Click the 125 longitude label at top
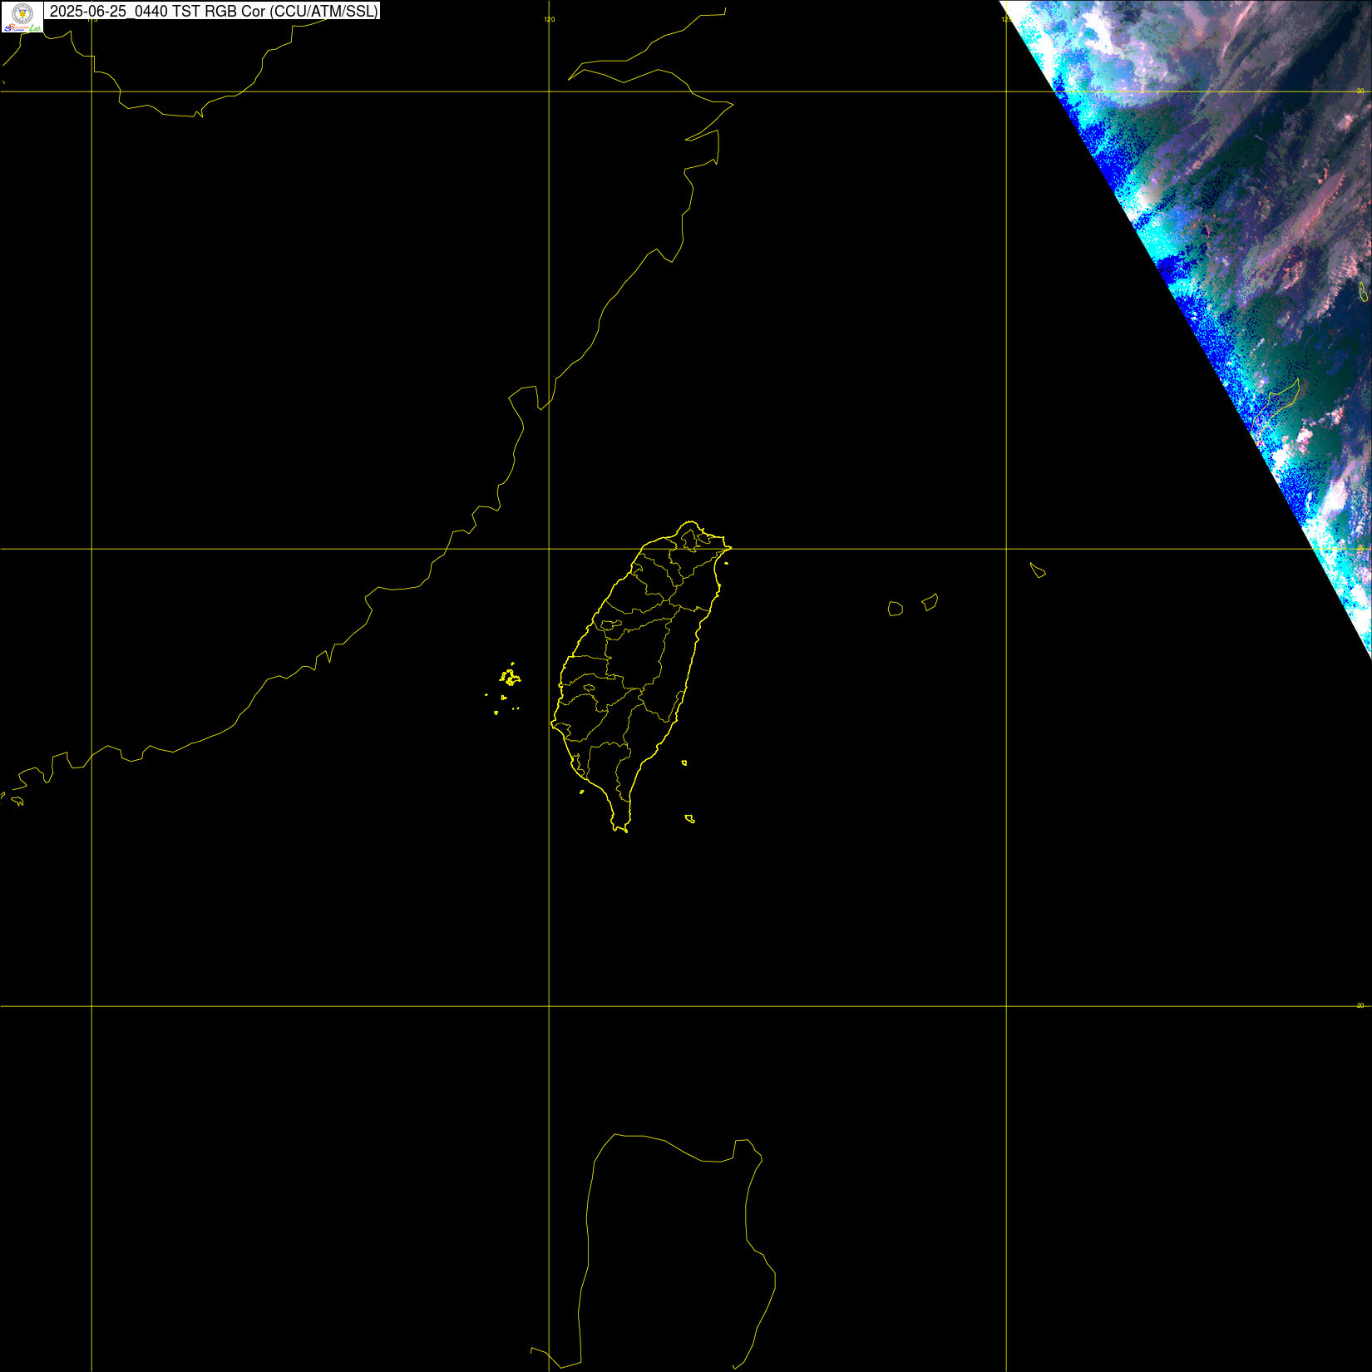This screenshot has height=1372, width=1372. point(1006,19)
